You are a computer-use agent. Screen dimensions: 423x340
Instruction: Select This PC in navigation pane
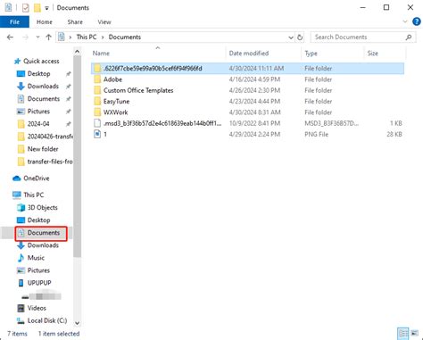pos(34,195)
